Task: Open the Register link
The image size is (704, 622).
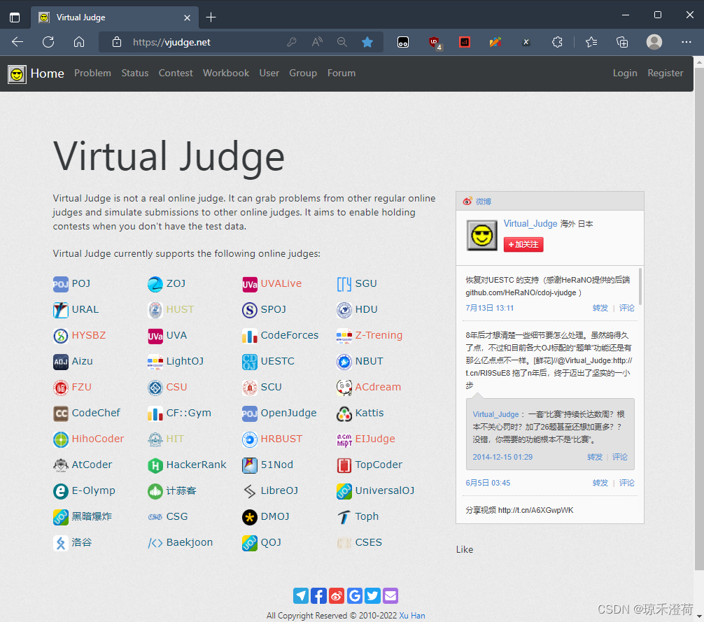Action: click(x=665, y=73)
